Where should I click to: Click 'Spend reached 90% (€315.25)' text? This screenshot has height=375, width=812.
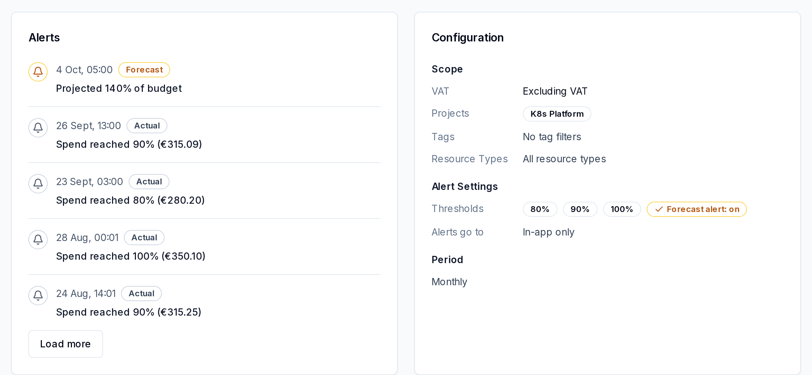(129, 312)
